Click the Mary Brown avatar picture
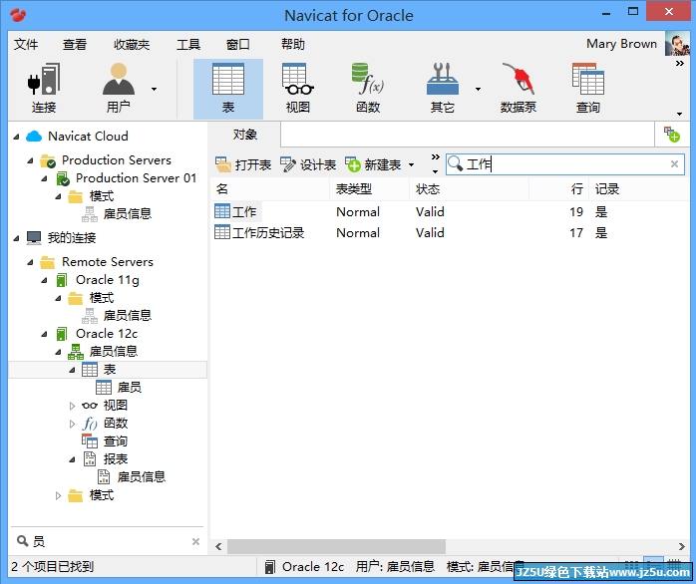696x584 pixels. [677, 44]
